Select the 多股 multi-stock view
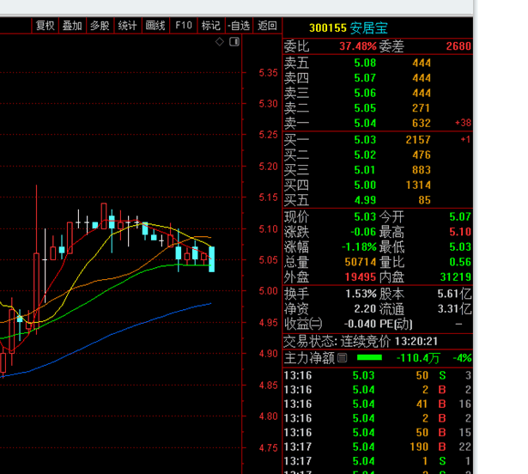The height and width of the screenshot is (474, 528). (100, 26)
